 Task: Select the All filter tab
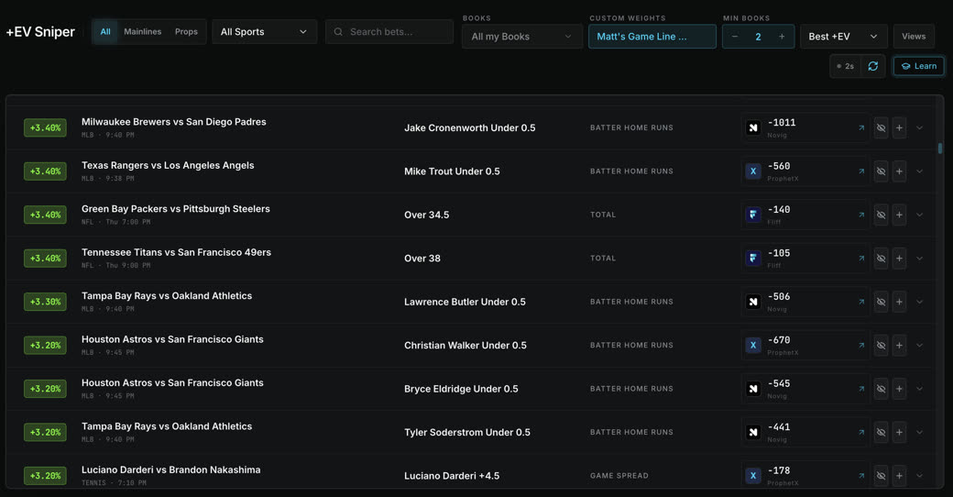(x=105, y=31)
